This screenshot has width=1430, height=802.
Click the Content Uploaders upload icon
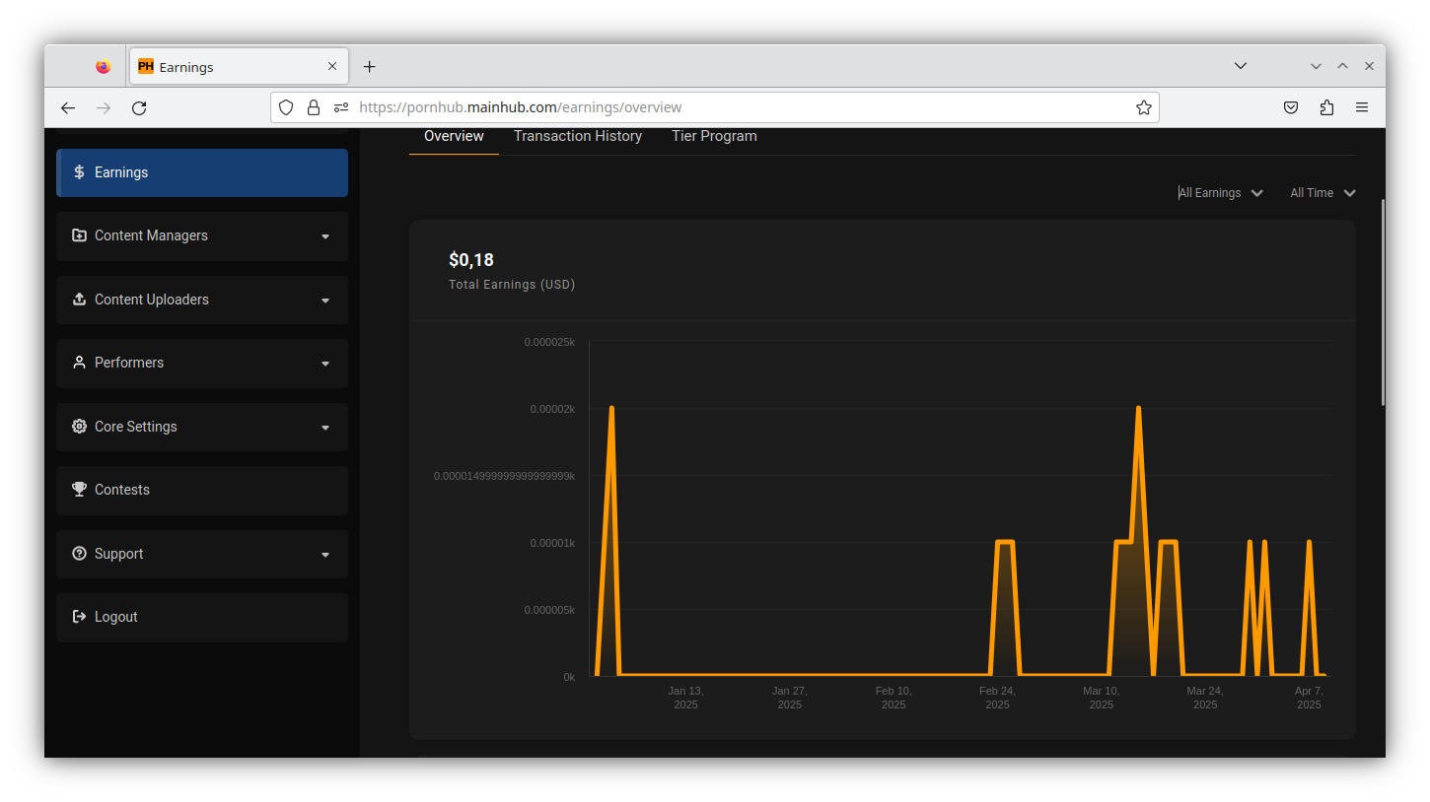click(79, 299)
